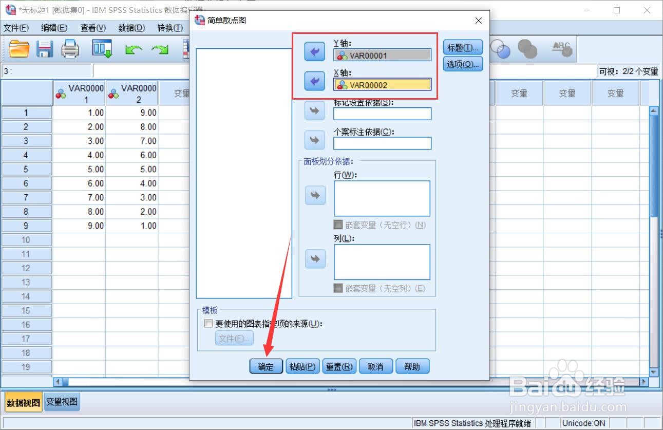Open the 标题(T) dialog button

point(462,47)
